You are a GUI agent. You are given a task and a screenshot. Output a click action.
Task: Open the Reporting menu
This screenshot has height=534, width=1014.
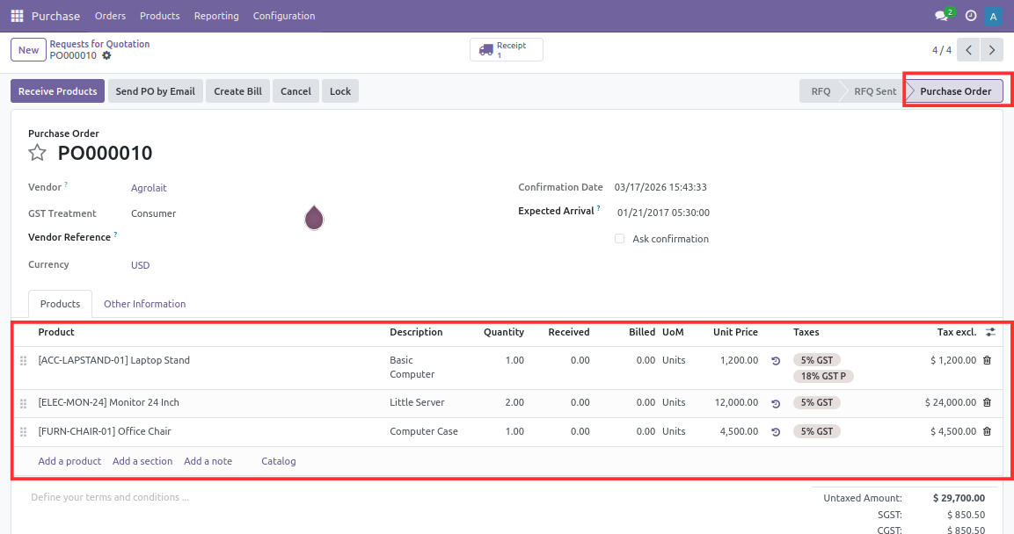[x=216, y=16]
